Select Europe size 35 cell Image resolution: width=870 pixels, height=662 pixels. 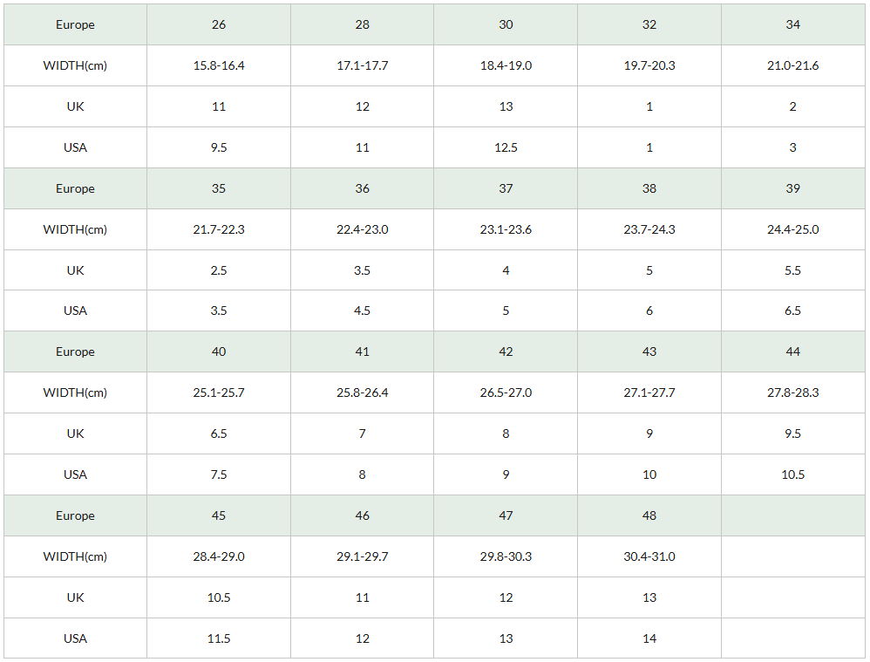tap(219, 188)
